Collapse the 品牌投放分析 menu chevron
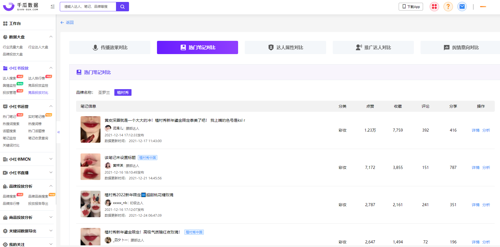500x247 pixels. coord(51,186)
